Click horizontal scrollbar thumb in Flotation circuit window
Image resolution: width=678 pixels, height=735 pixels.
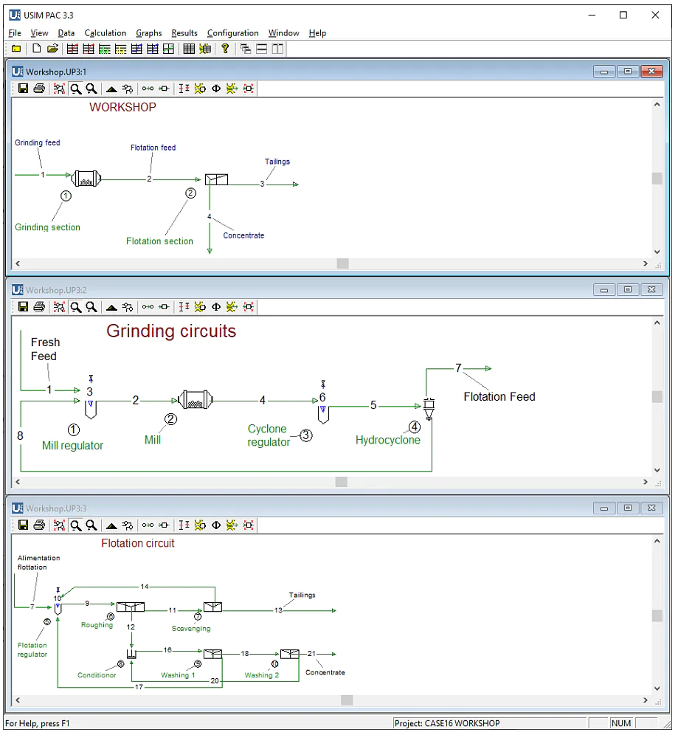[347, 700]
